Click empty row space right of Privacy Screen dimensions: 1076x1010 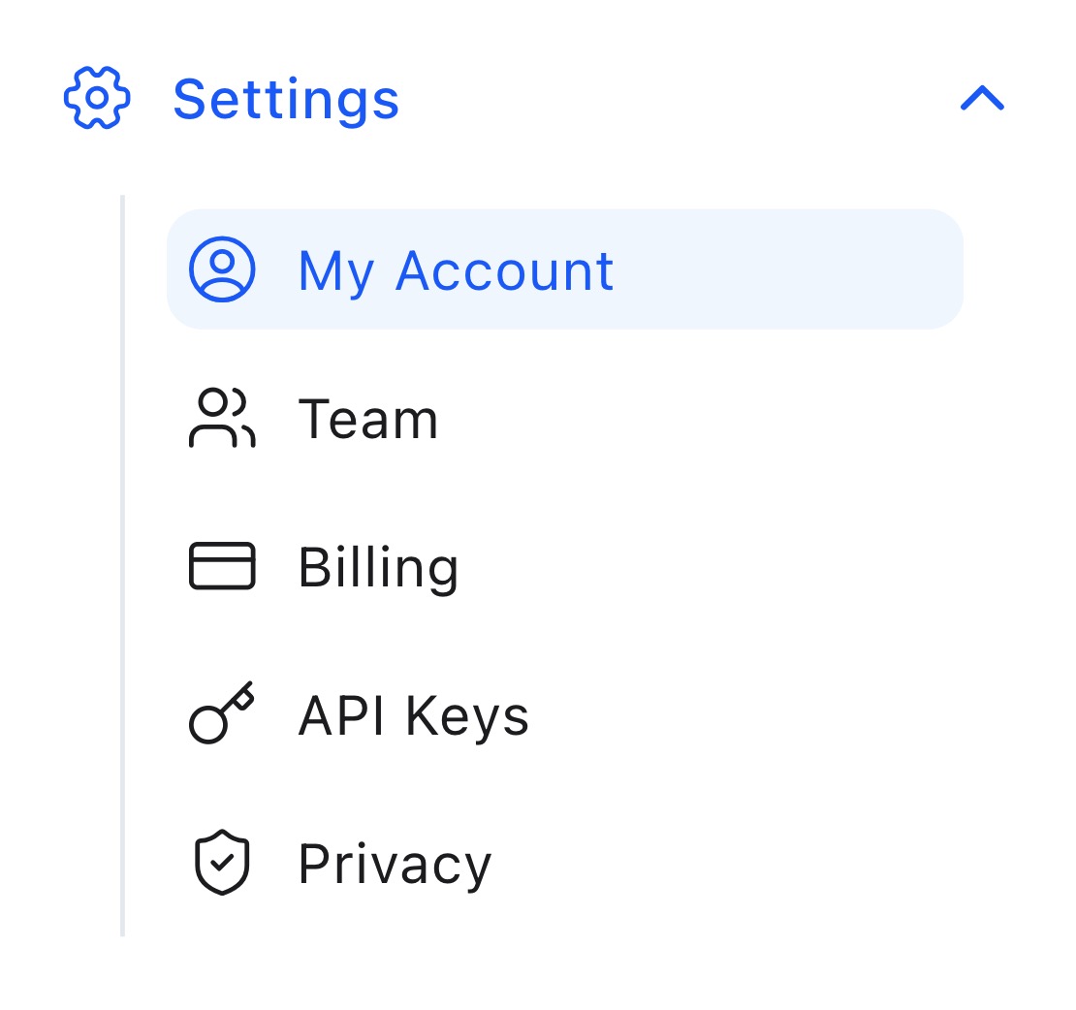tap(727, 865)
